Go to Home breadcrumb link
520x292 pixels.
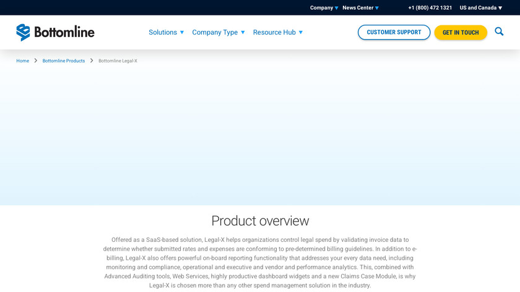22,61
